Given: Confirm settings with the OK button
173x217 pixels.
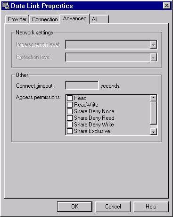Looking at the screenshot, I should click(74, 207).
